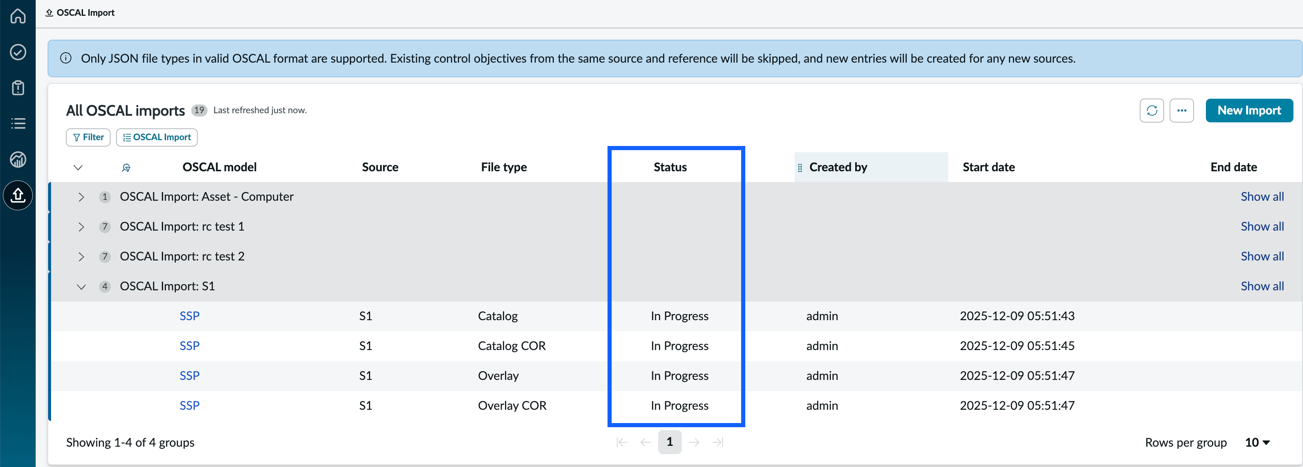Open SSP link in Catalog COR row

tap(189, 346)
